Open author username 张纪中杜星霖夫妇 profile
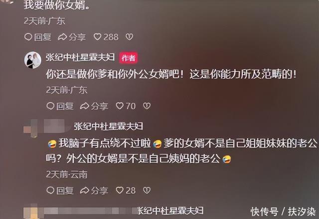This screenshot has height=219, width=319. [80, 58]
